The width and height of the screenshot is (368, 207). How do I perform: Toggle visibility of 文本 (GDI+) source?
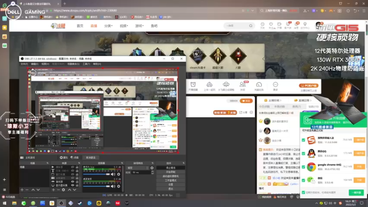coord(73,171)
